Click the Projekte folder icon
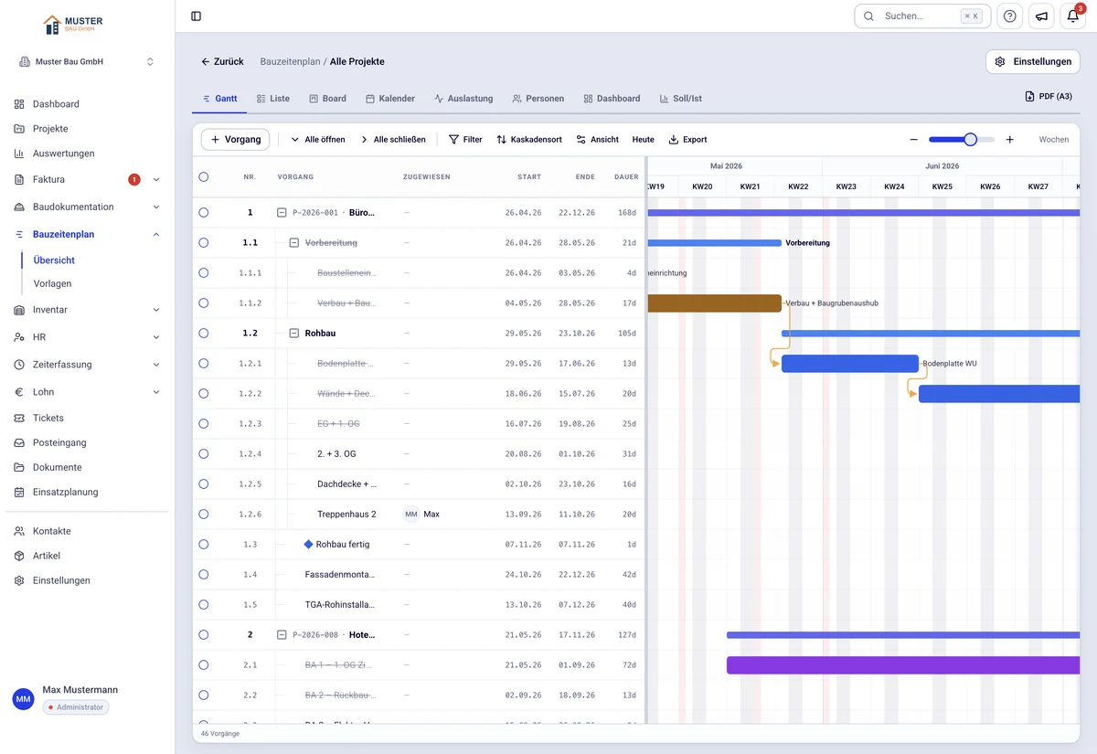 click(x=19, y=129)
